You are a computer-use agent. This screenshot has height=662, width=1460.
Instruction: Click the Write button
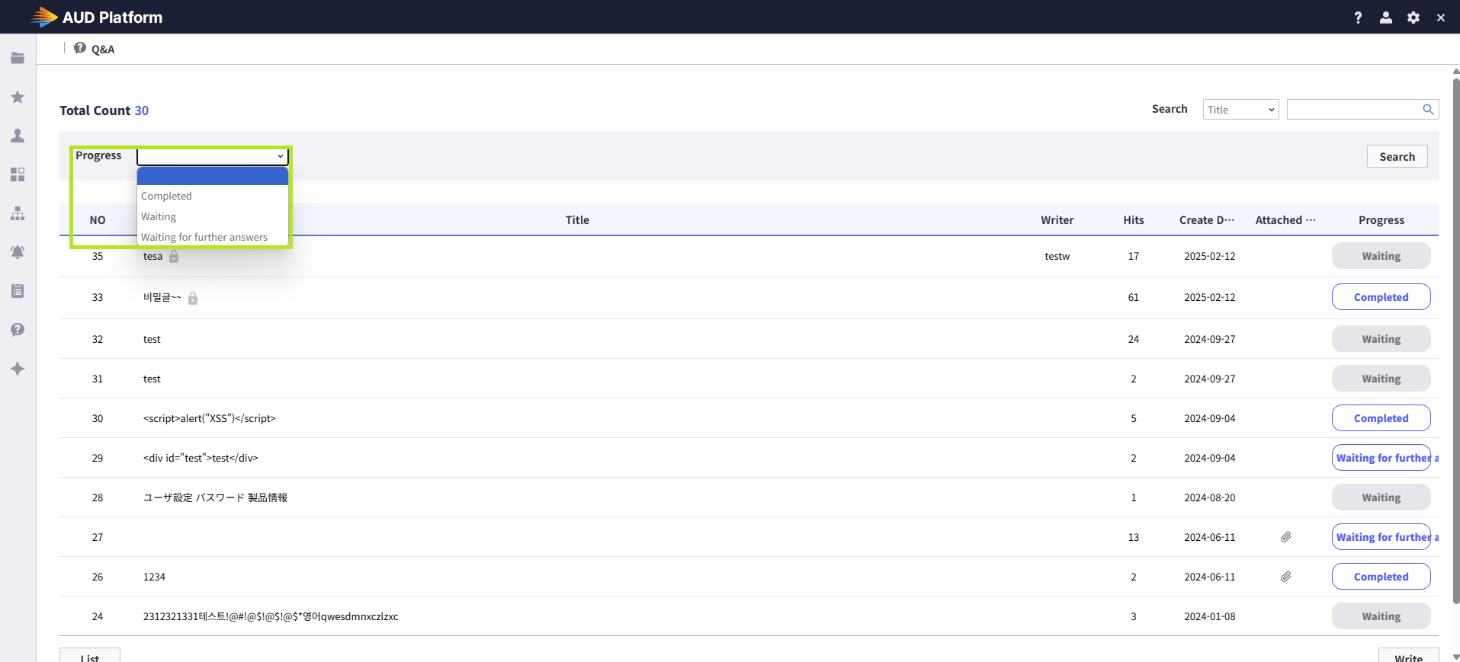pyautogui.click(x=1408, y=655)
